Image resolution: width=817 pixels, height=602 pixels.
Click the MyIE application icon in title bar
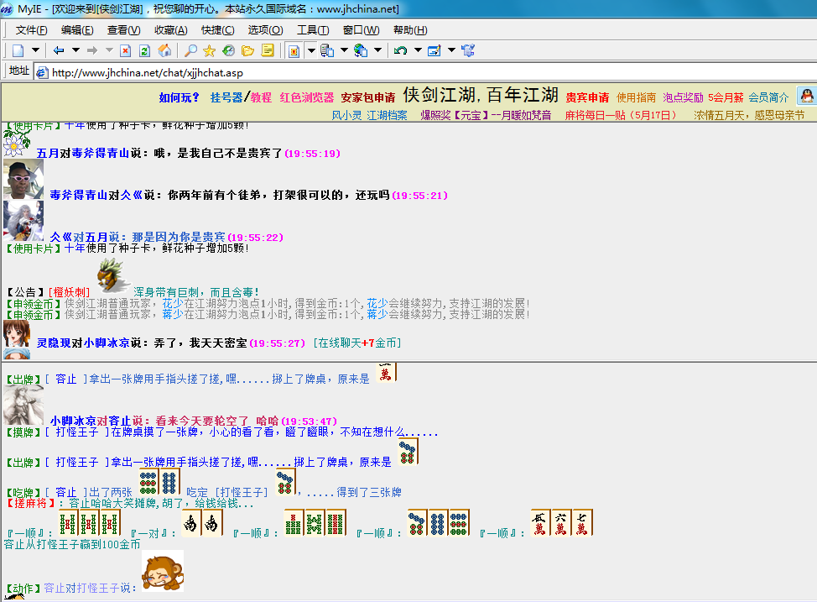coord(7,9)
